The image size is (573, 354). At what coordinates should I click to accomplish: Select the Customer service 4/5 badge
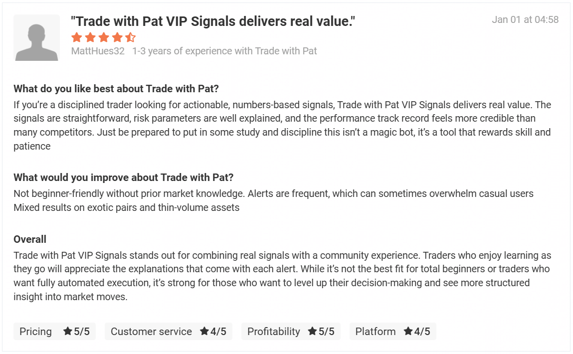(x=168, y=332)
